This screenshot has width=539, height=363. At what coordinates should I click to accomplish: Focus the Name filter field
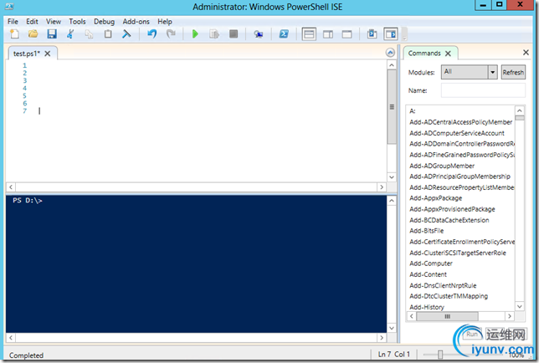pos(483,90)
